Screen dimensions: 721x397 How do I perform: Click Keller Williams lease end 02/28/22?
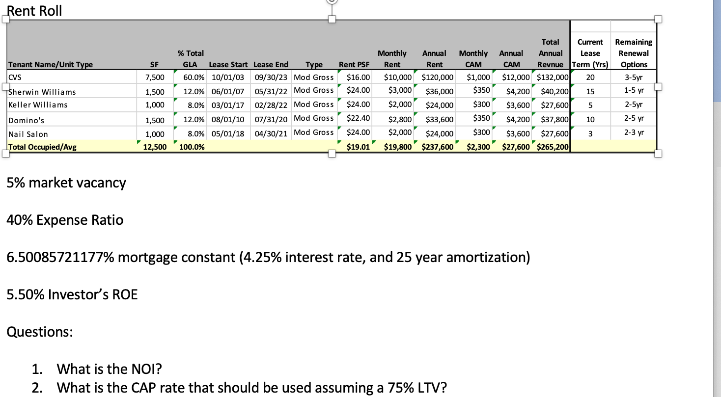[x=270, y=105]
